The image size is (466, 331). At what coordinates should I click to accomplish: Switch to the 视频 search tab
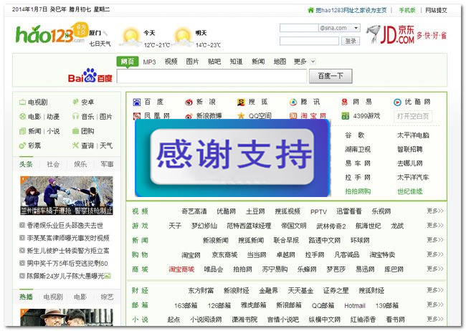[171, 62]
